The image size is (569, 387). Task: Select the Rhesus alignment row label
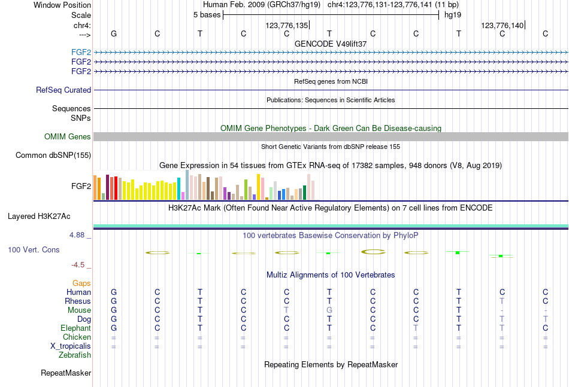[78, 301]
